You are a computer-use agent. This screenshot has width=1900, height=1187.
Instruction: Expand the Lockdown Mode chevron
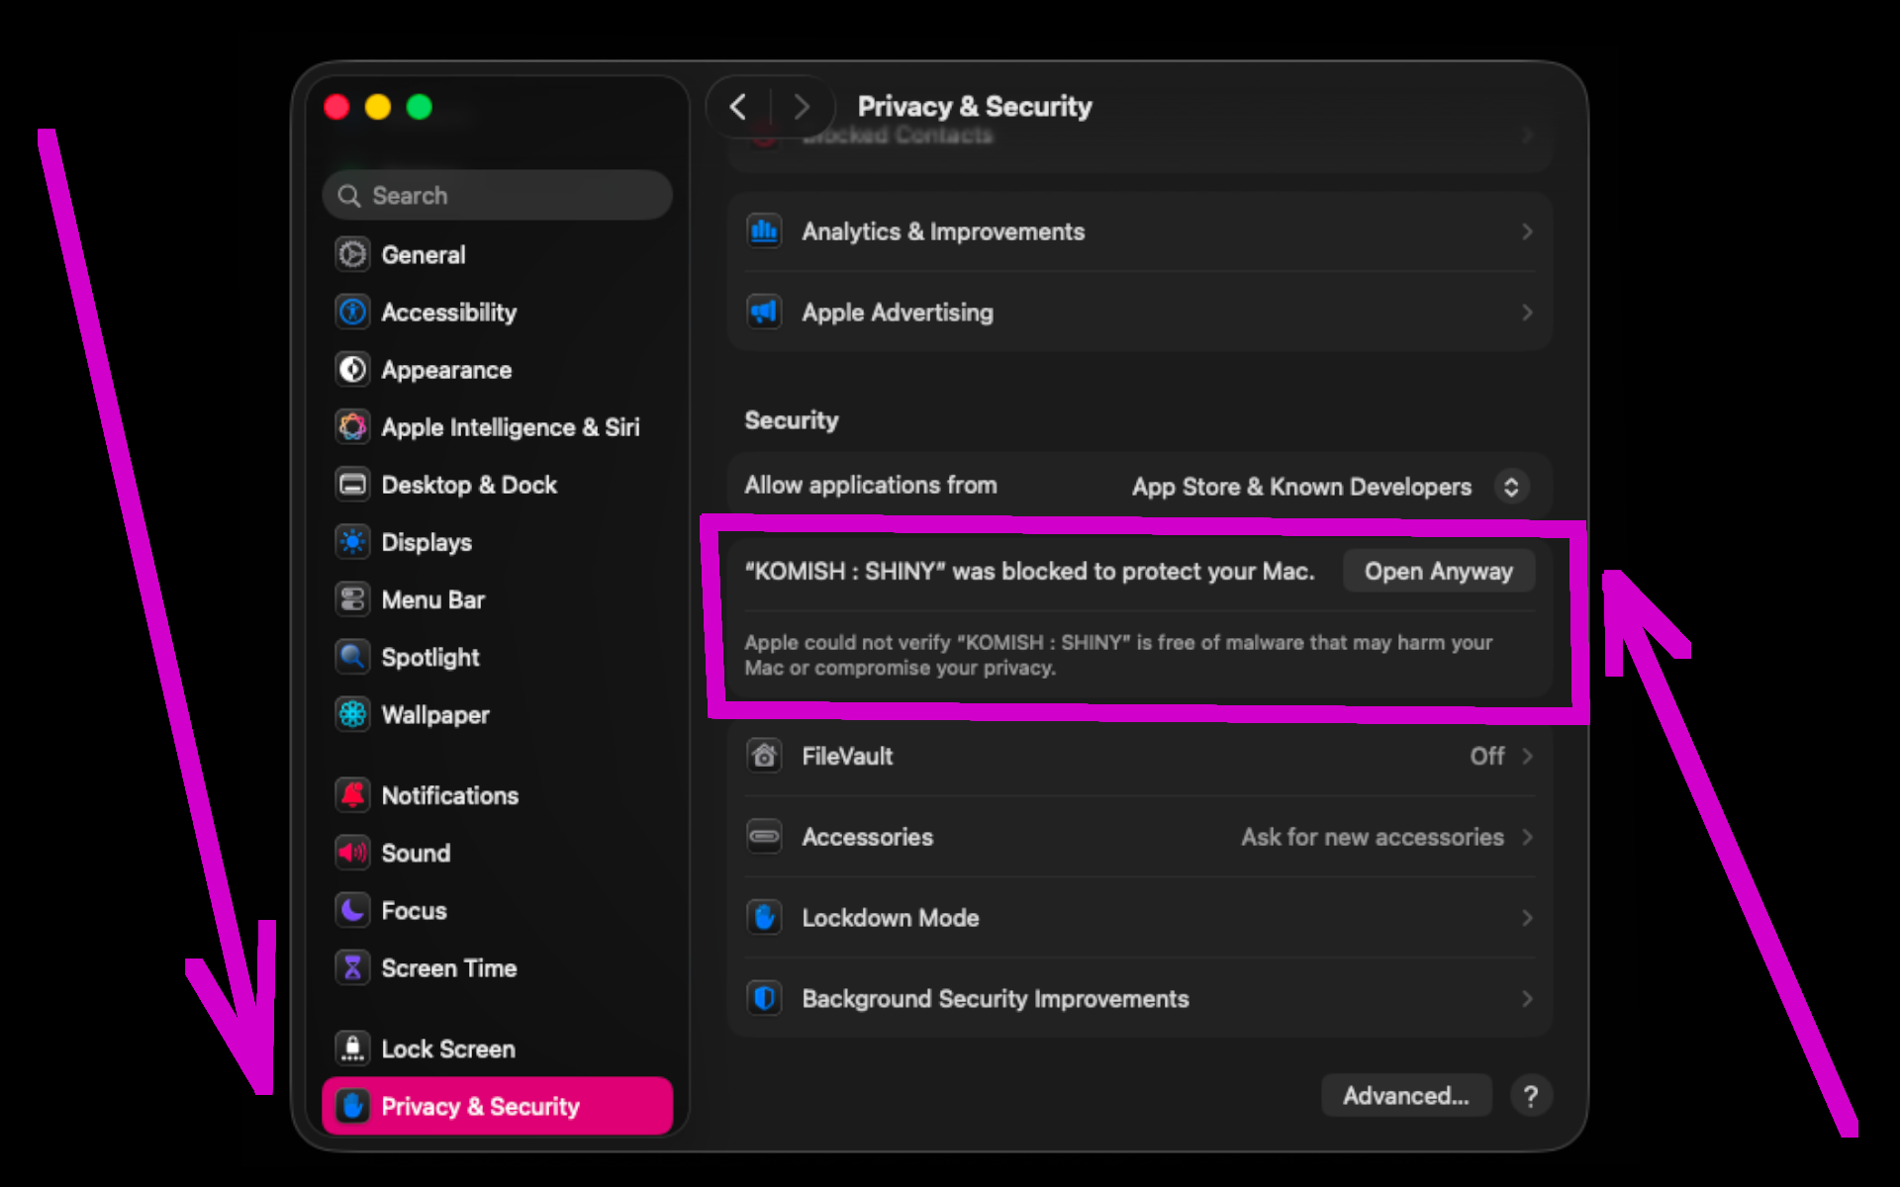pyautogui.click(x=1527, y=918)
